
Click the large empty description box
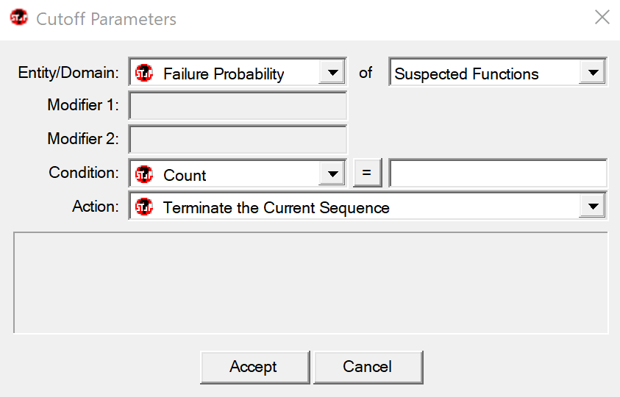(x=310, y=283)
